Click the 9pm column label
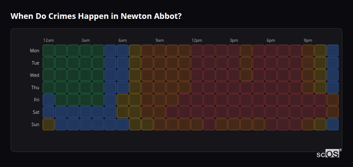353x167 pixels. (x=308, y=40)
